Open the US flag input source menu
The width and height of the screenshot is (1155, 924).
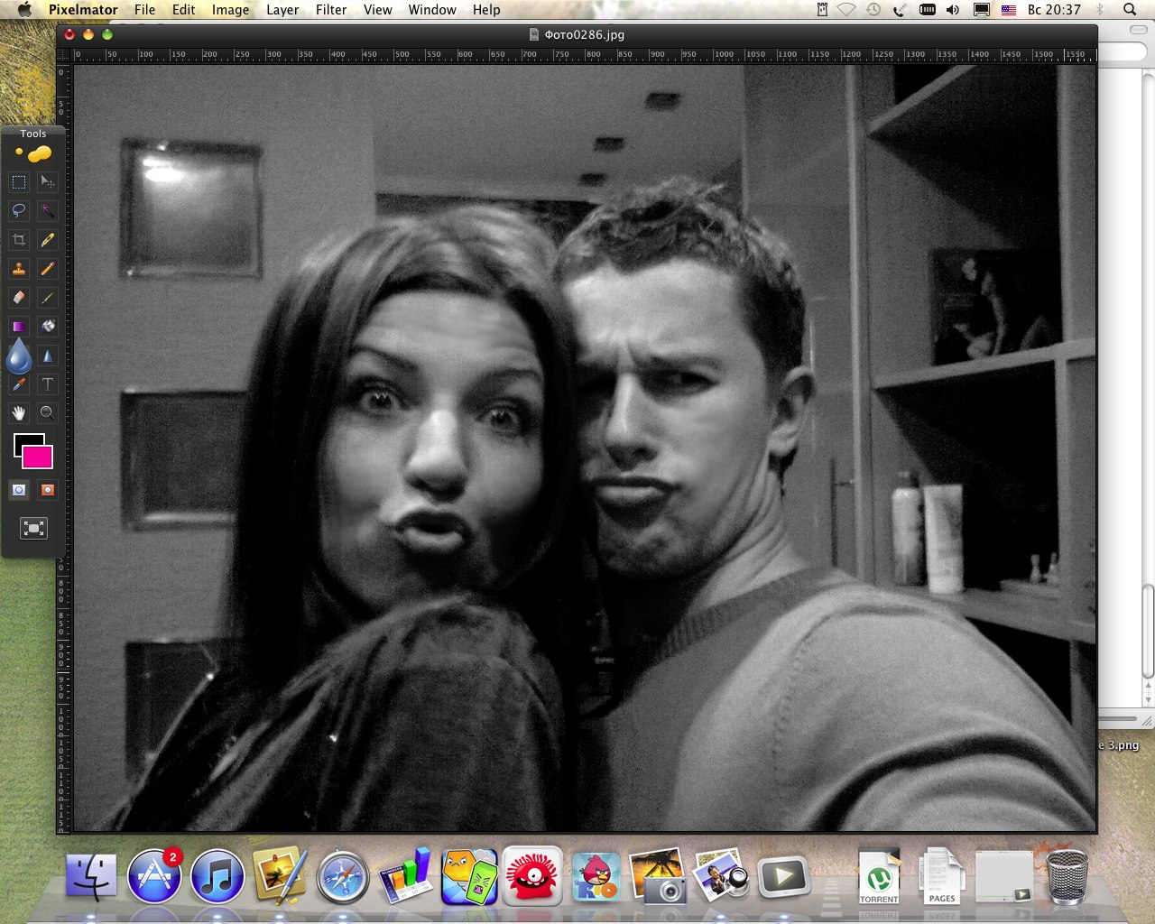coord(1009,10)
